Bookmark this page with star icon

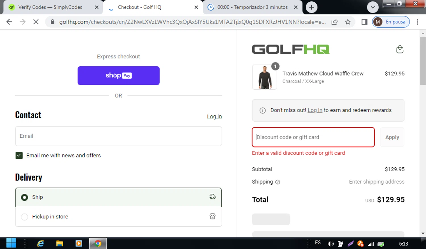pos(348,22)
